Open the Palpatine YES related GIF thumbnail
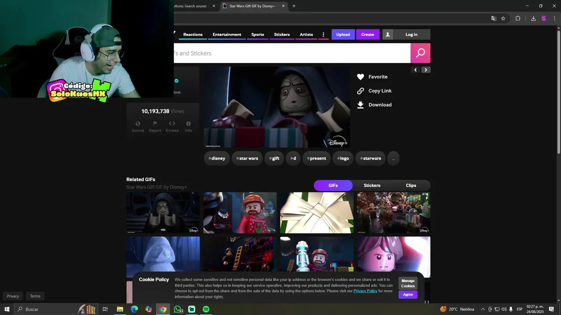Screen dimensions: 561x315 pos(163,213)
